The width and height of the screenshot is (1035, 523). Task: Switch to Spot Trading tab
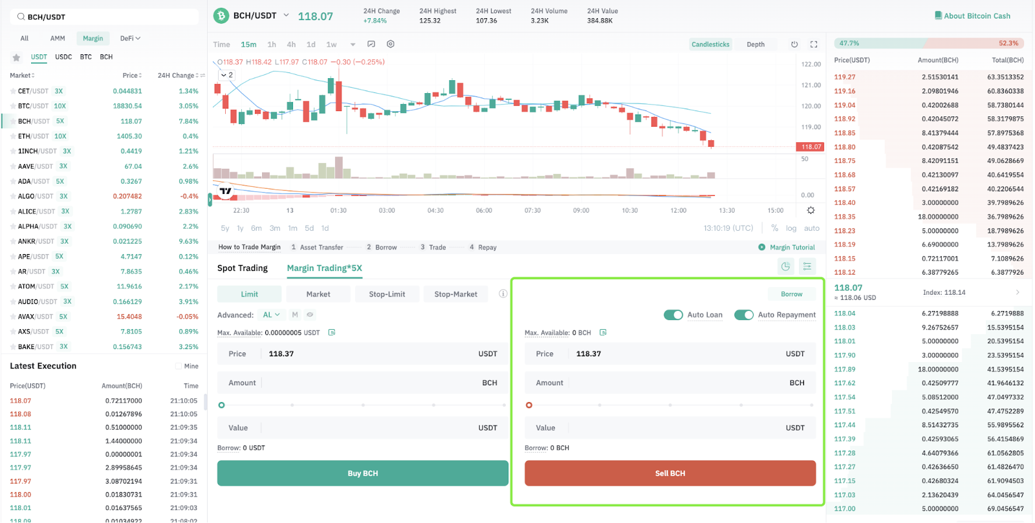(243, 268)
